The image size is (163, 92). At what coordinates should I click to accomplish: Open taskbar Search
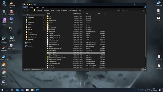point(7,90)
